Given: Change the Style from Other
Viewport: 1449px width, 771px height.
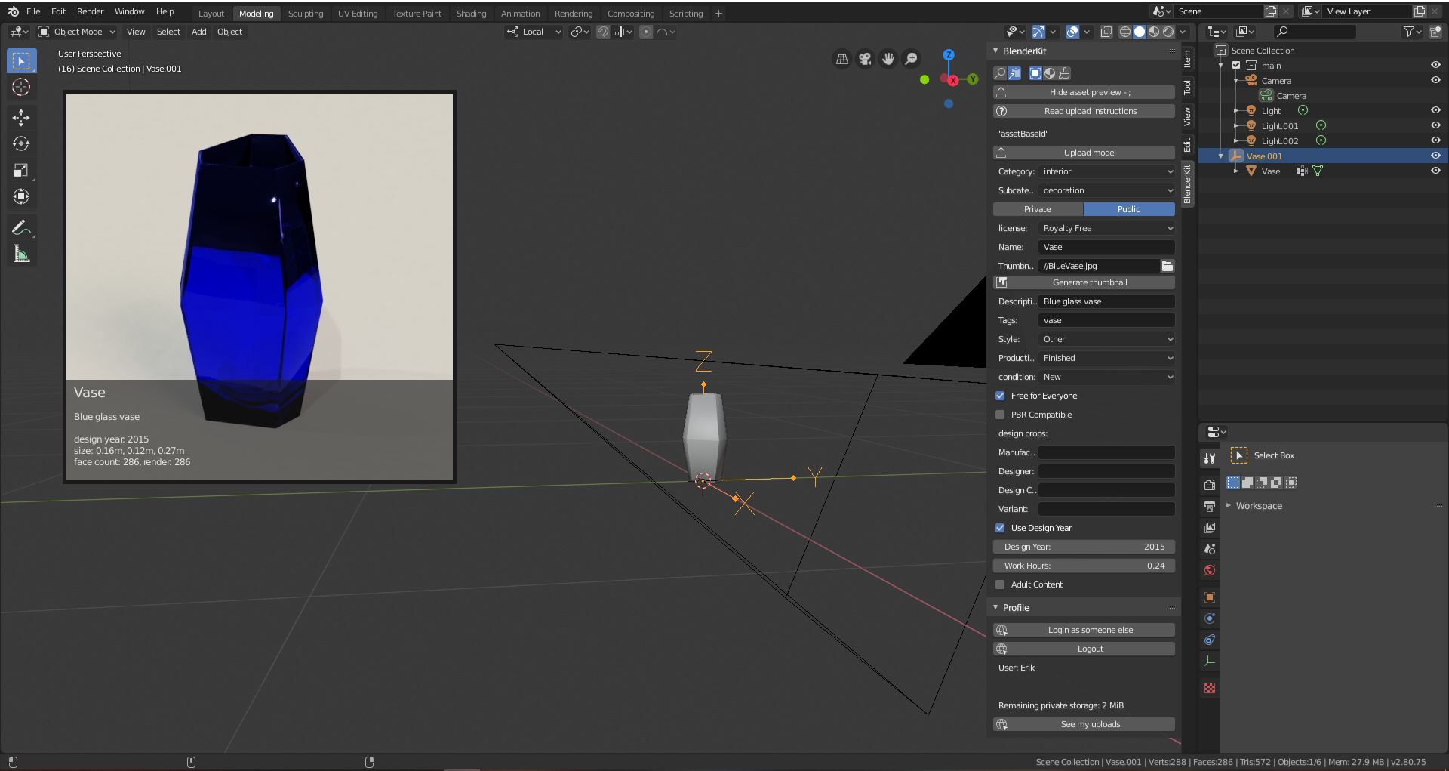Looking at the screenshot, I should click(1106, 339).
